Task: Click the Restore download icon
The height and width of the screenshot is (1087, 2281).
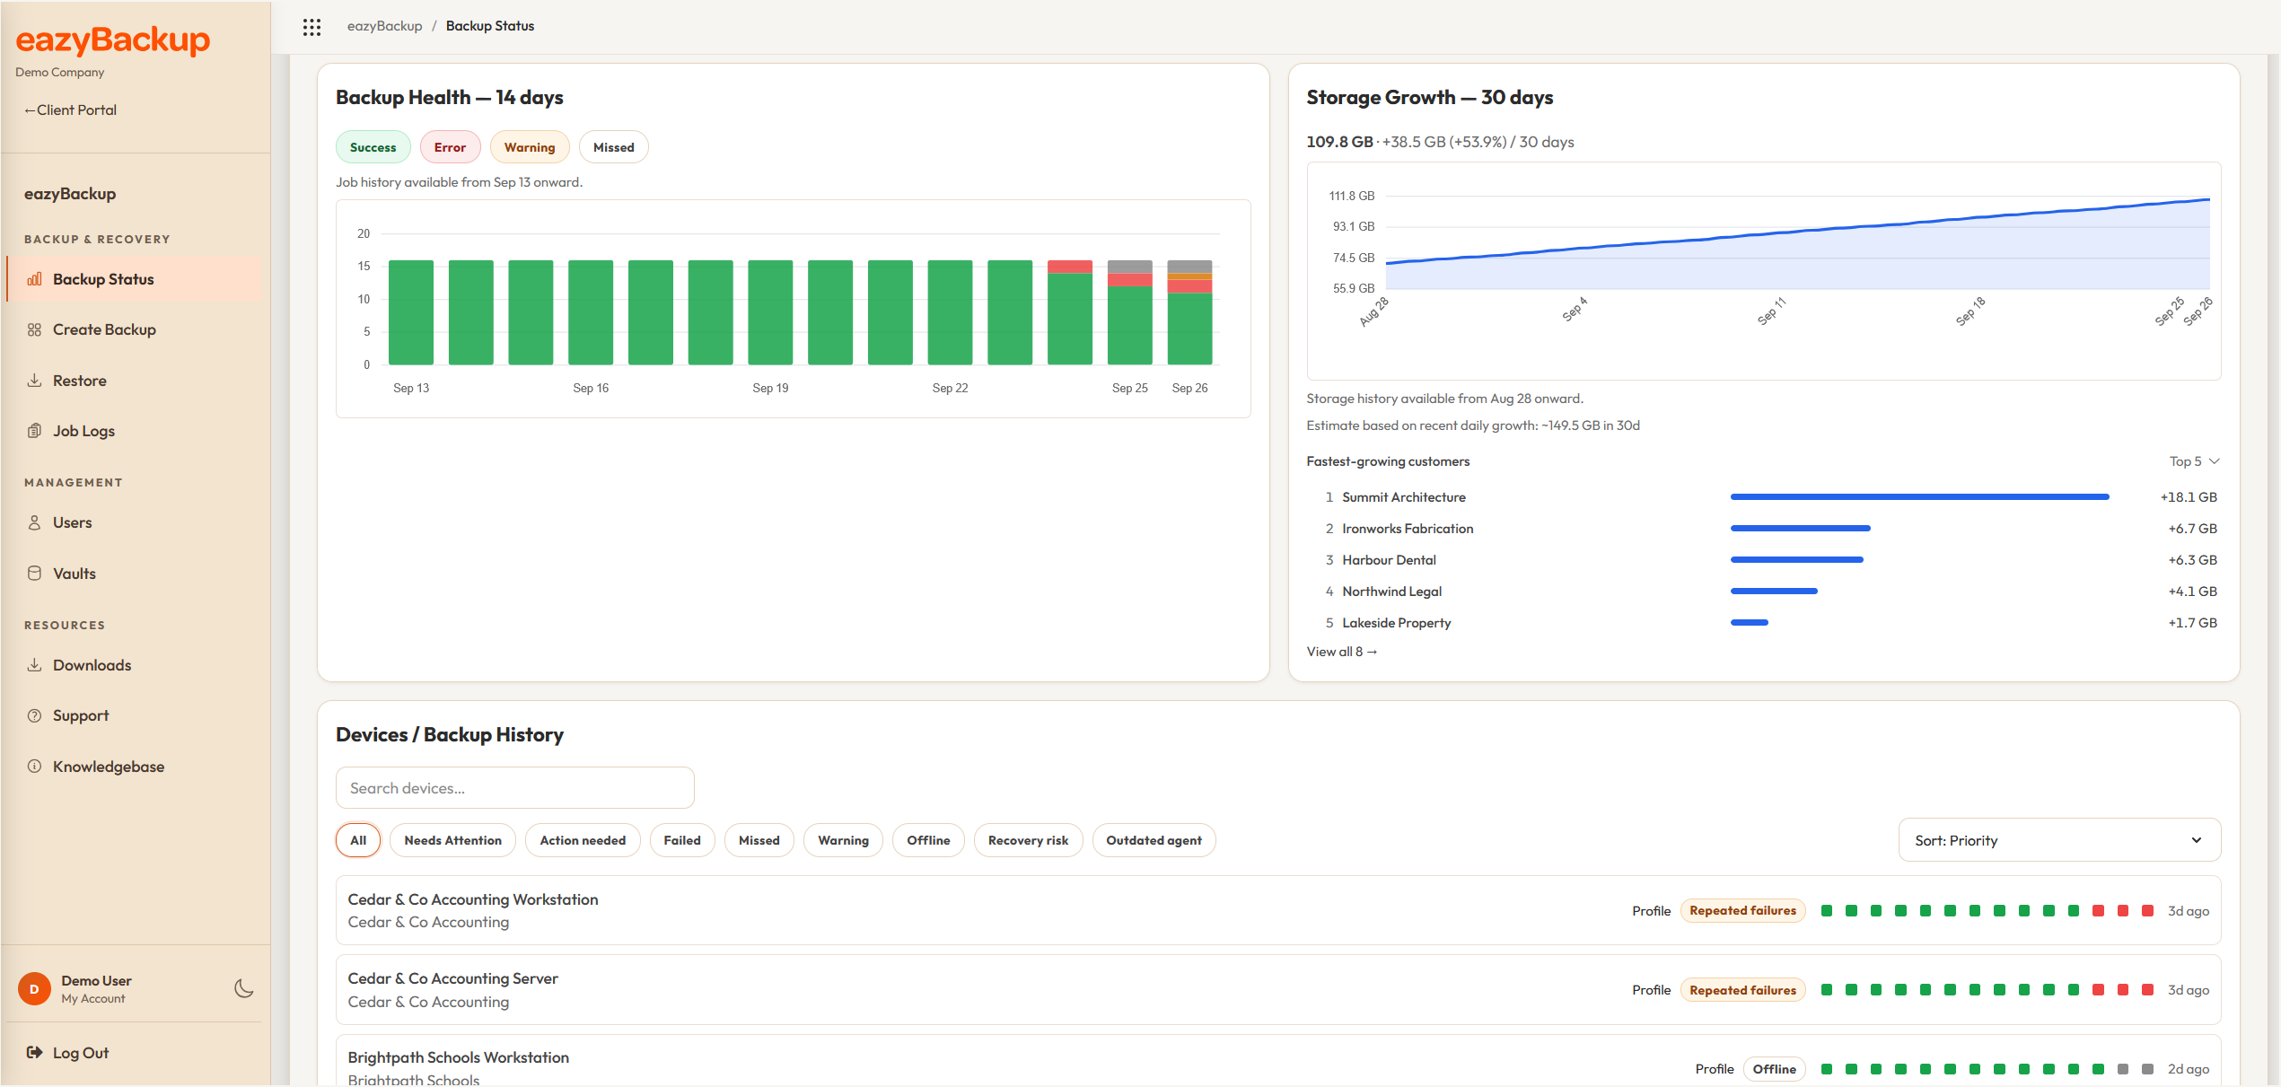Action: coord(34,381)
